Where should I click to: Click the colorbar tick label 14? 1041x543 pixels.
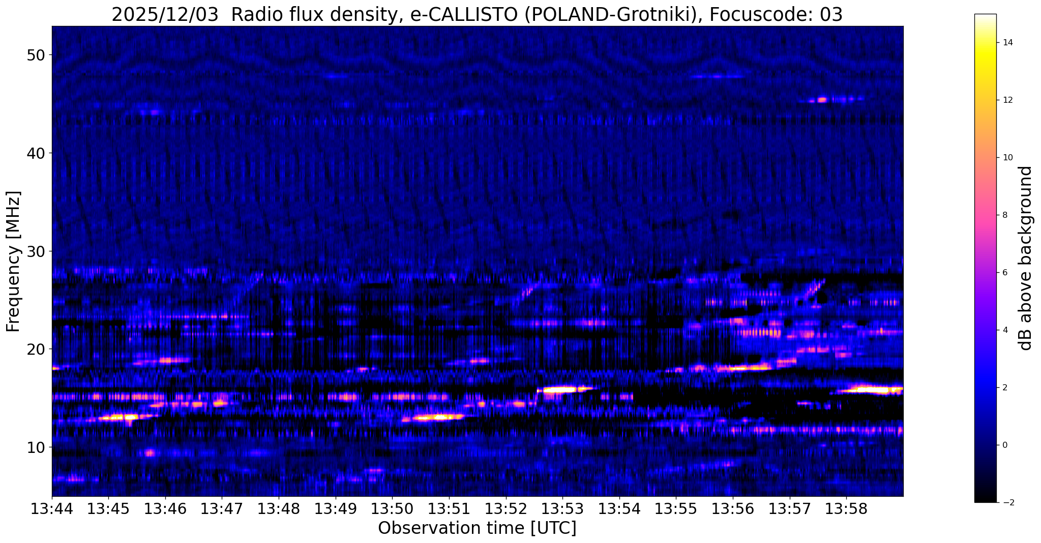point(1007,43)
